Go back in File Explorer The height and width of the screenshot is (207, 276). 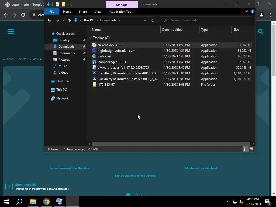49,20
